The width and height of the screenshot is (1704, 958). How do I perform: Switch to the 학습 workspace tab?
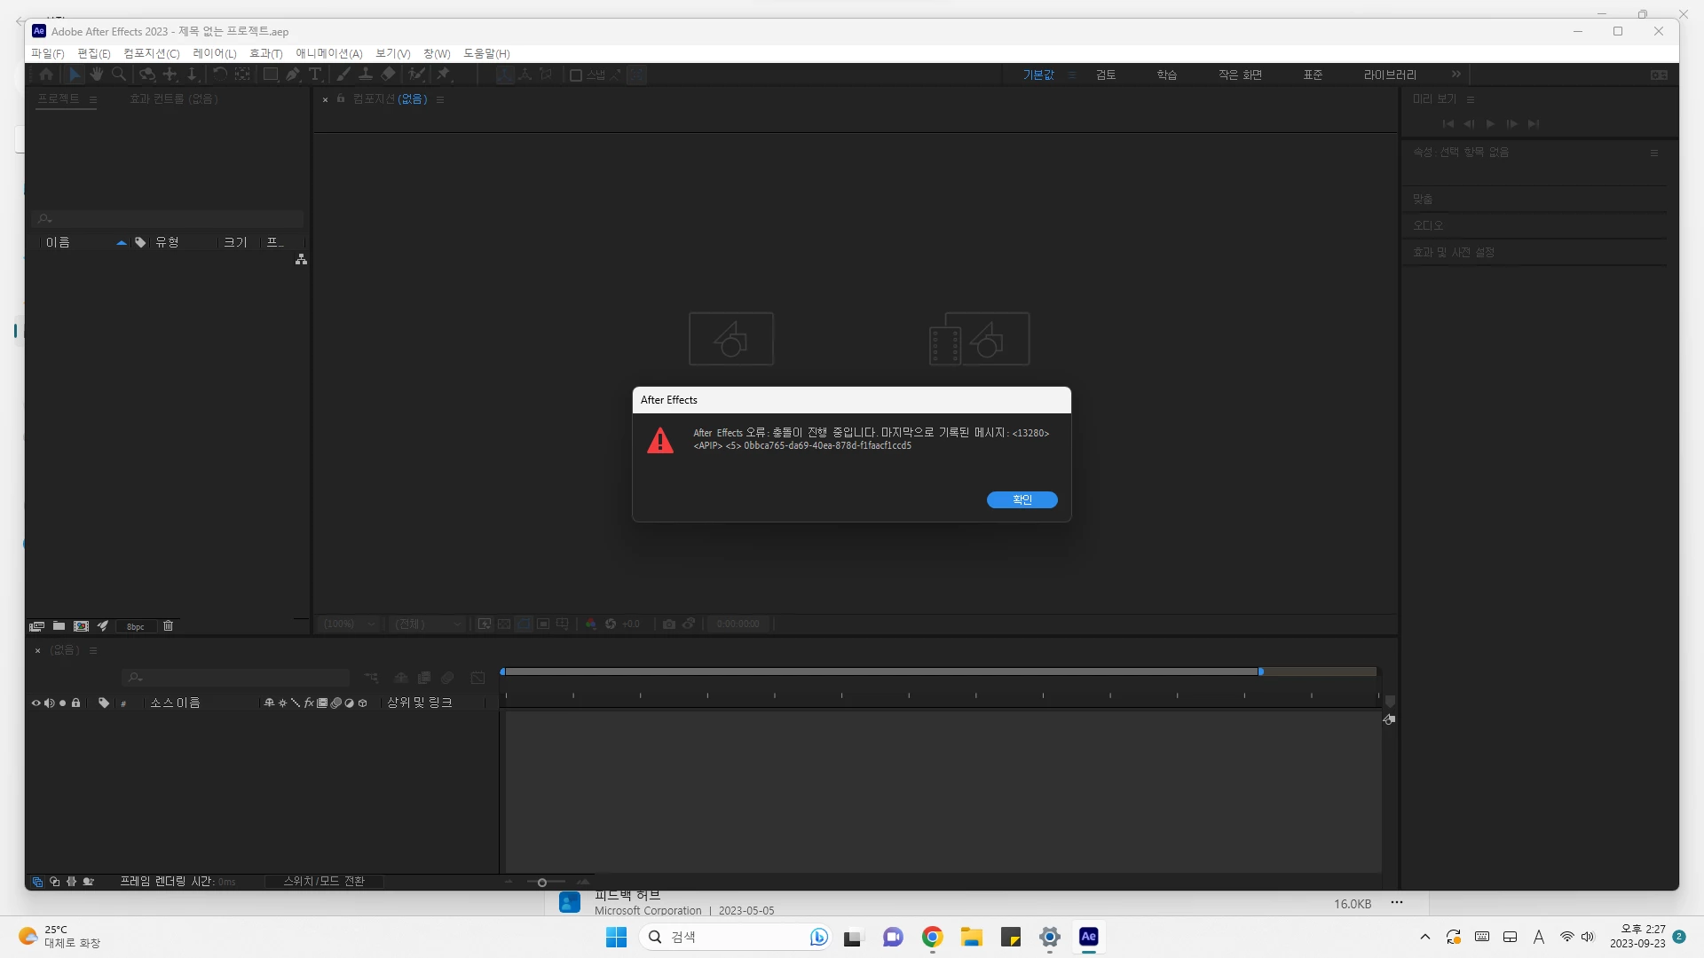click(1166, 75)
